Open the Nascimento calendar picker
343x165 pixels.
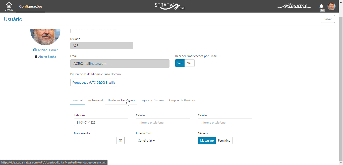click(x=121, y=140)
